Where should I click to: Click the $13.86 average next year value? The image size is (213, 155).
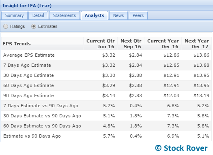pyautogui.click(x=201, y=55)
